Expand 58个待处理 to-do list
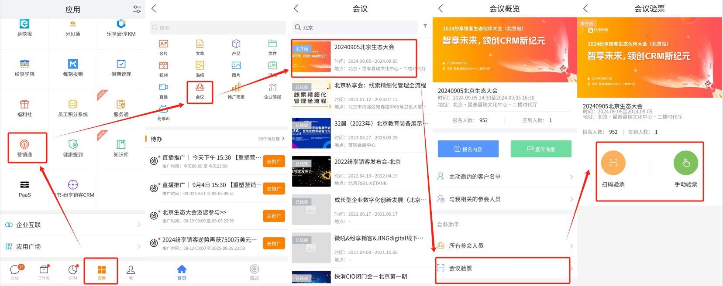The width and height of the screenshot is (723, 286). tap(271, 139)
